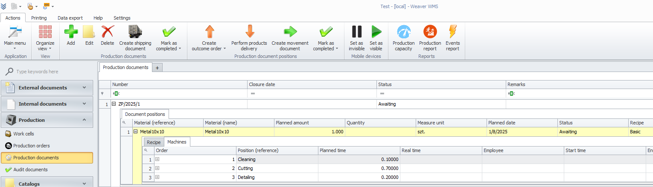Switch to the Actions ribbon tab
This screenshot has width=653, height=187.
click(x=13, y=18)
